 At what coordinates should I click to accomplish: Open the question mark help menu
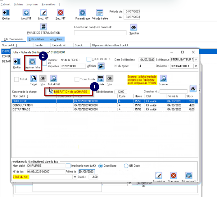tap(60, 4)
